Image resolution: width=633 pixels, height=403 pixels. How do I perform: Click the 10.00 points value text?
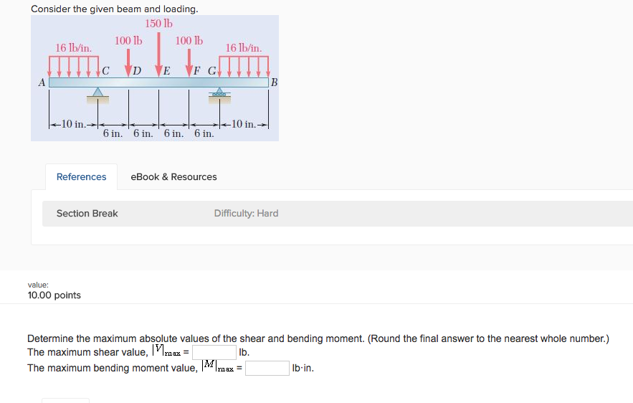(54, 295)
